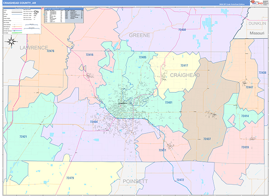Click the compass rose north indicator
Viewport: 271px width, 196px height.
(12, 43)
